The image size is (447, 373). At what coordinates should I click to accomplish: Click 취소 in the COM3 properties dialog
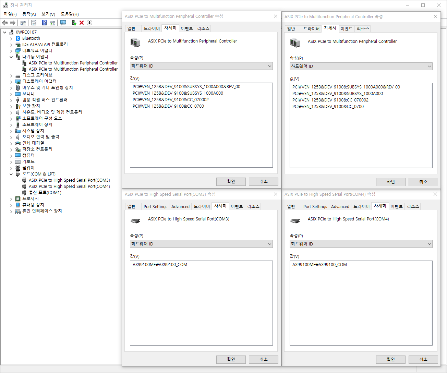click(x=263, y=359)
